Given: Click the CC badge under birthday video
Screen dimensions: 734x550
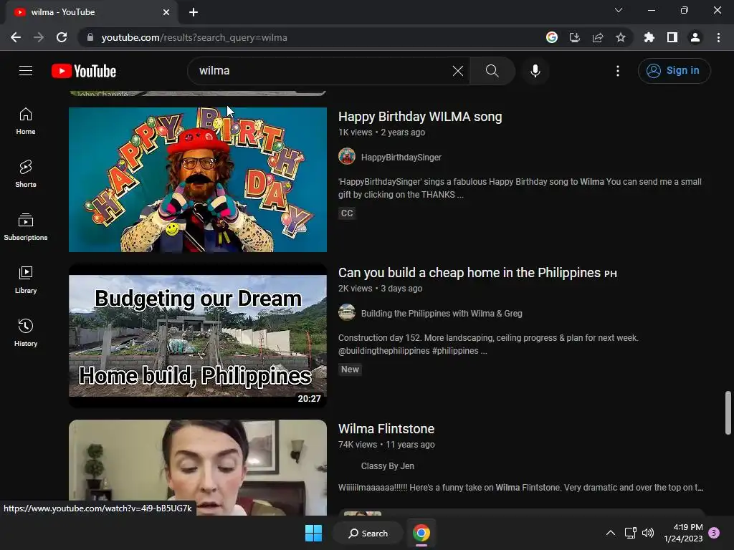Looking at the screenshot, I should coord(347,213).
